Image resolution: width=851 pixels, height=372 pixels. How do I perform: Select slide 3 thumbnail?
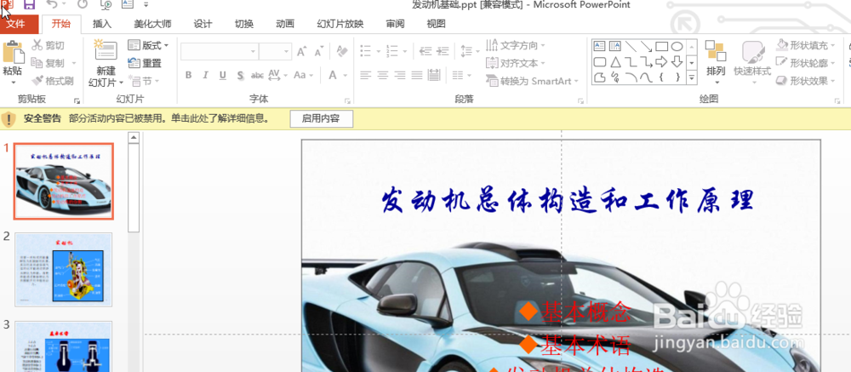pyautogui.click(x=64, y=346)
